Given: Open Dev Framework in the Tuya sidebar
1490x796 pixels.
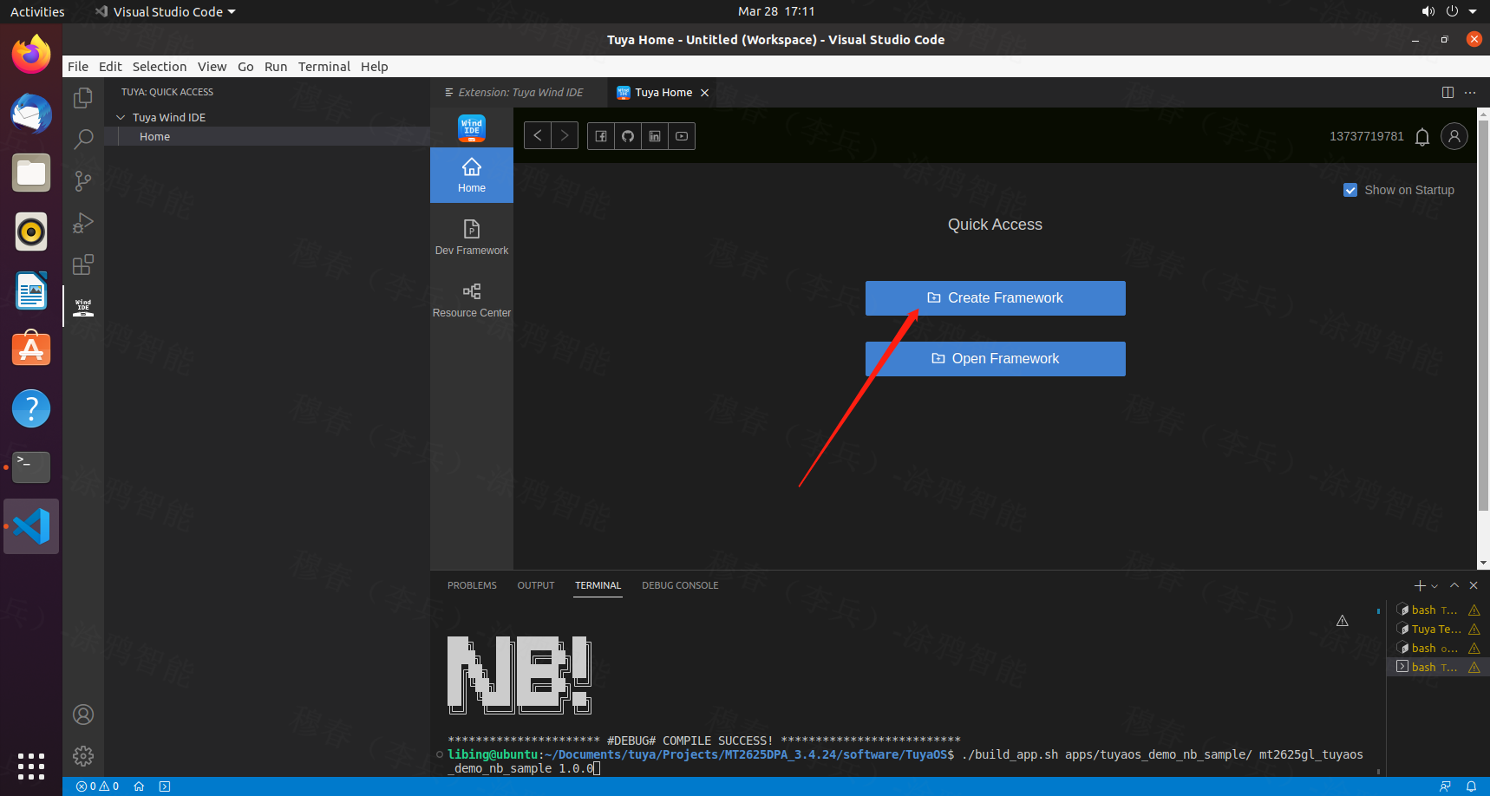Looking at the screenshot, I should (x=472, y=238).
